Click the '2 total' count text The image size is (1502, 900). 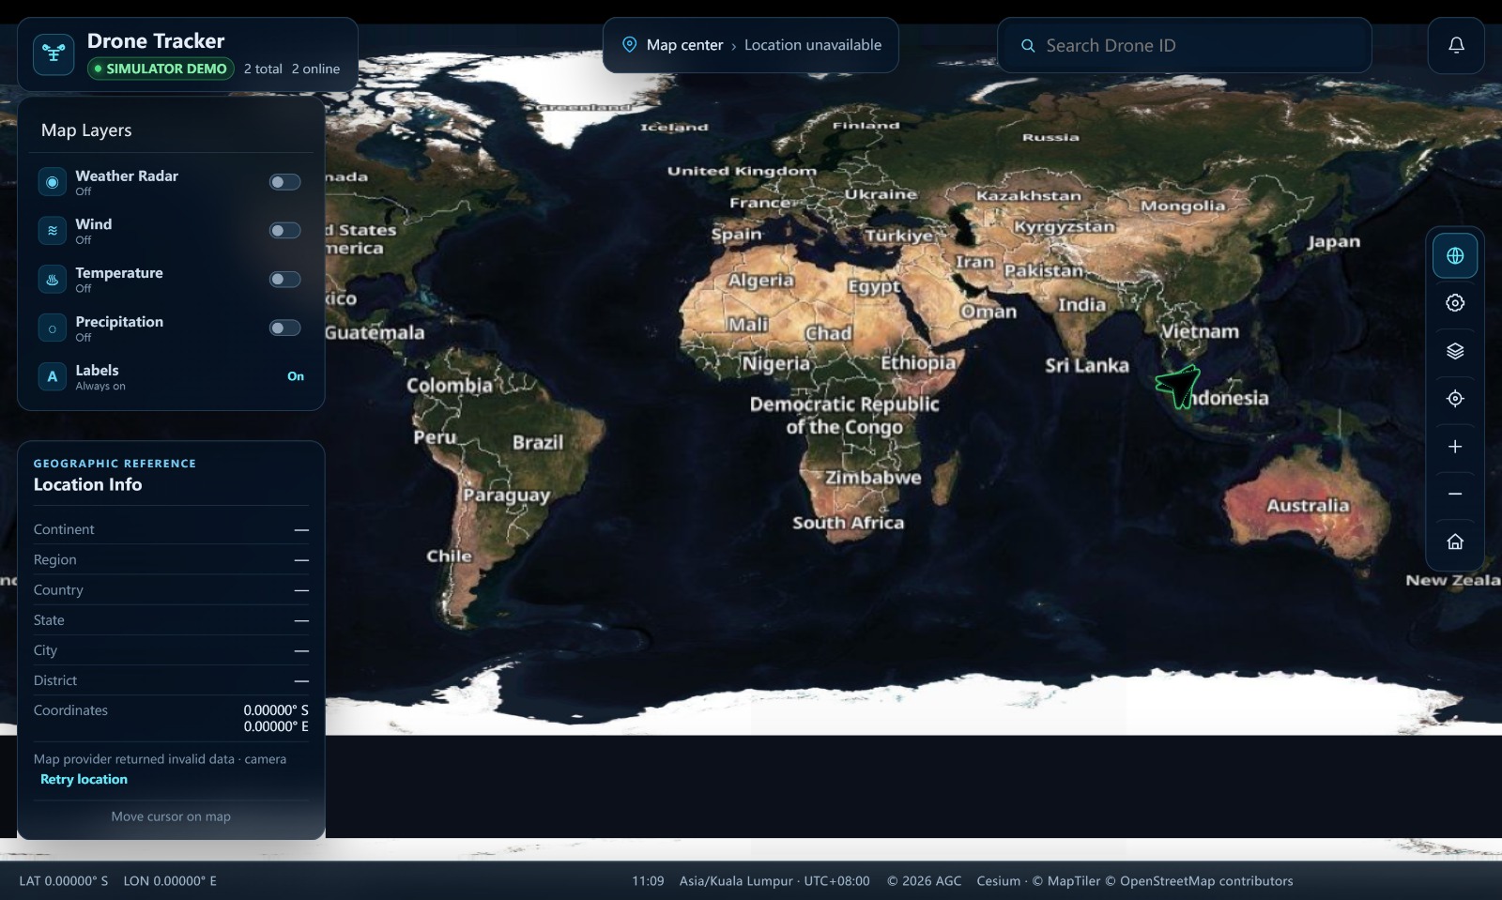click(263, 69)
